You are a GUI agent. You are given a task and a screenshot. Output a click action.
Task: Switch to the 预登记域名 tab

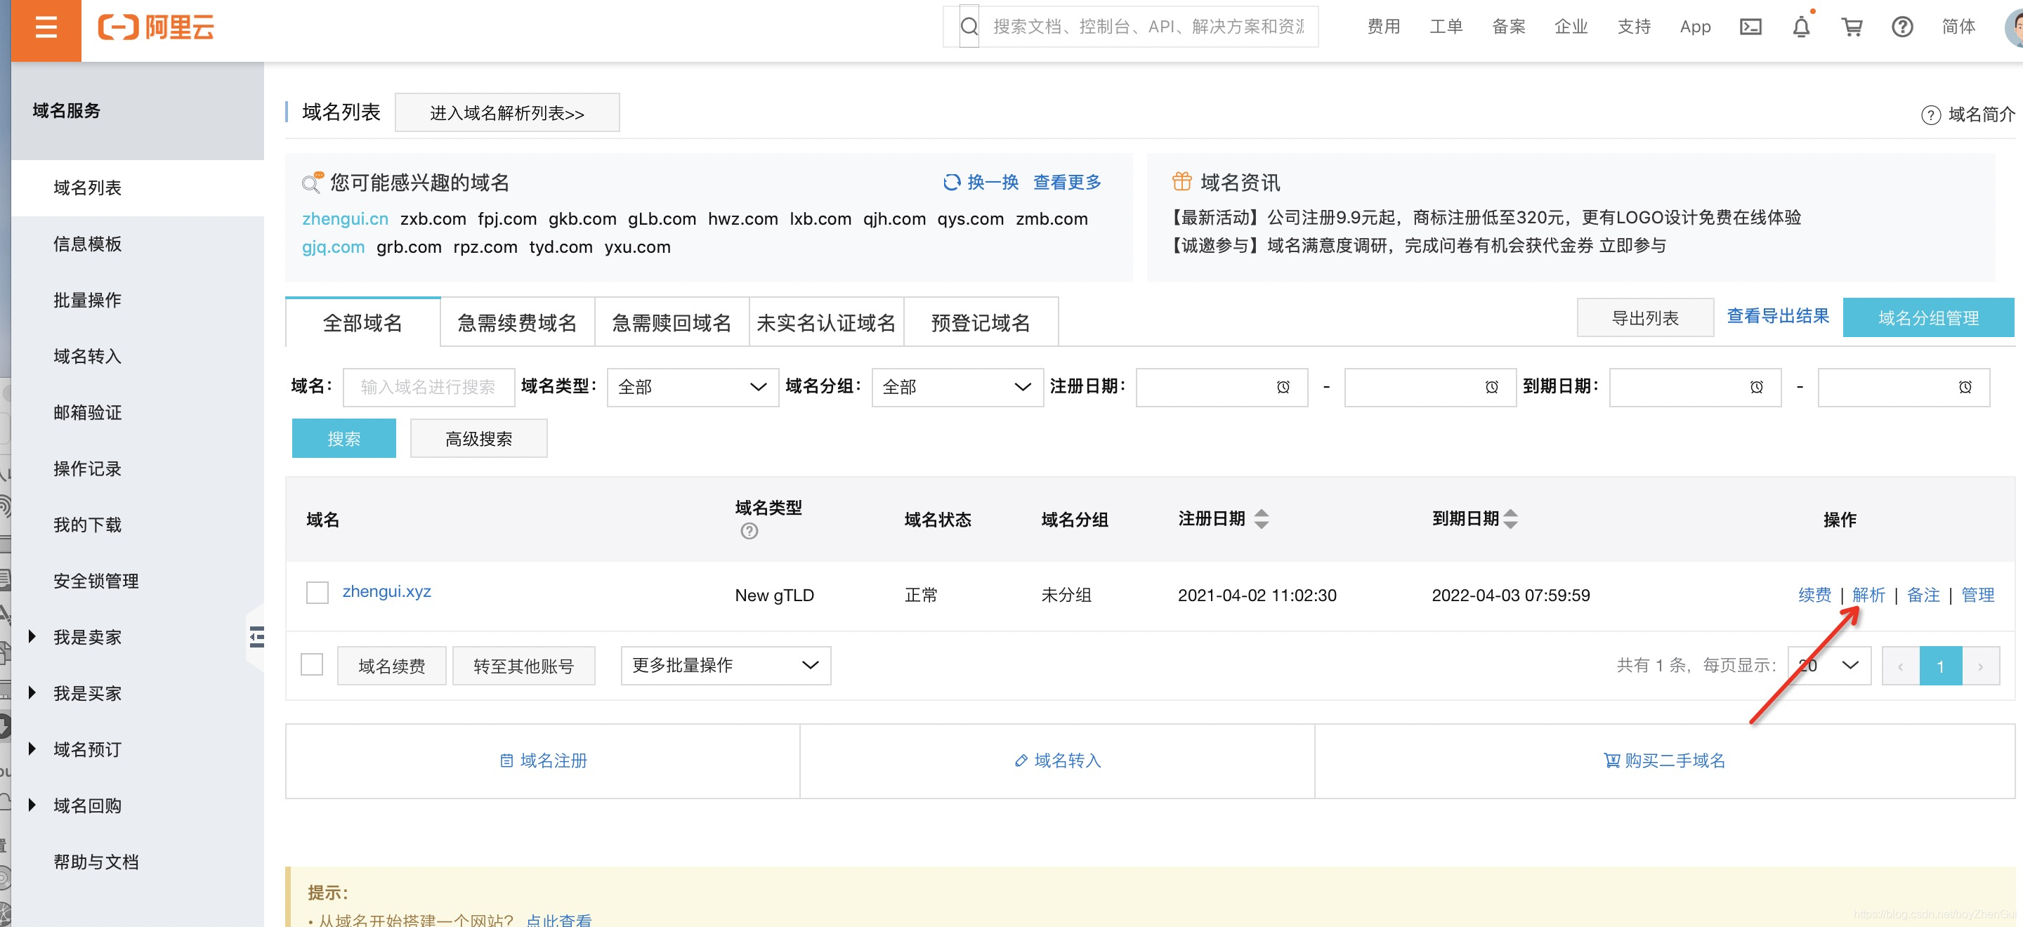point(981,322)
